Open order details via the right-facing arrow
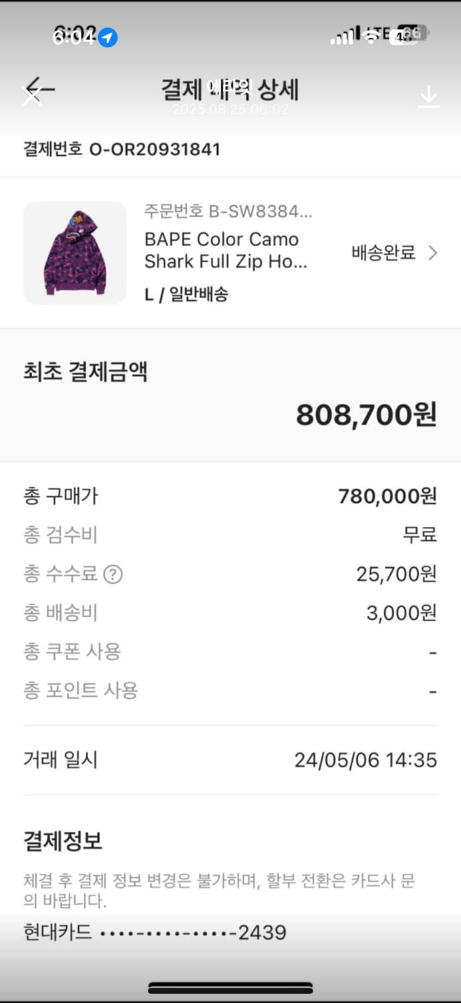The height and width of the screenshot is (1003, 461). [x=433, y=253]
